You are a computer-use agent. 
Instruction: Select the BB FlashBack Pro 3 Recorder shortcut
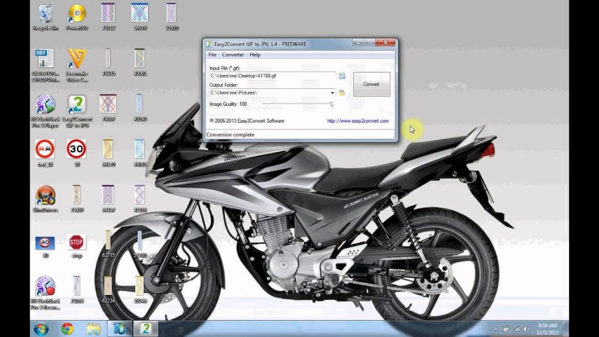(46, 293)
